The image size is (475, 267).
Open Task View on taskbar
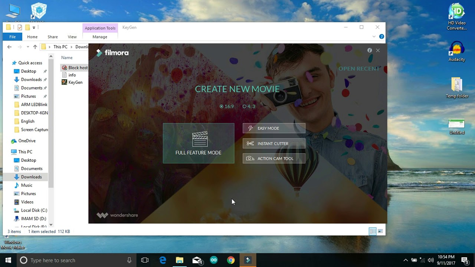(x=145, y=260)
